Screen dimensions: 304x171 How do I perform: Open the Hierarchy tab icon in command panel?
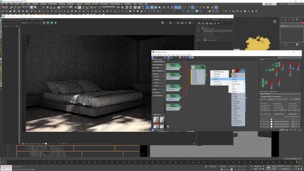[x=289, y=20]
